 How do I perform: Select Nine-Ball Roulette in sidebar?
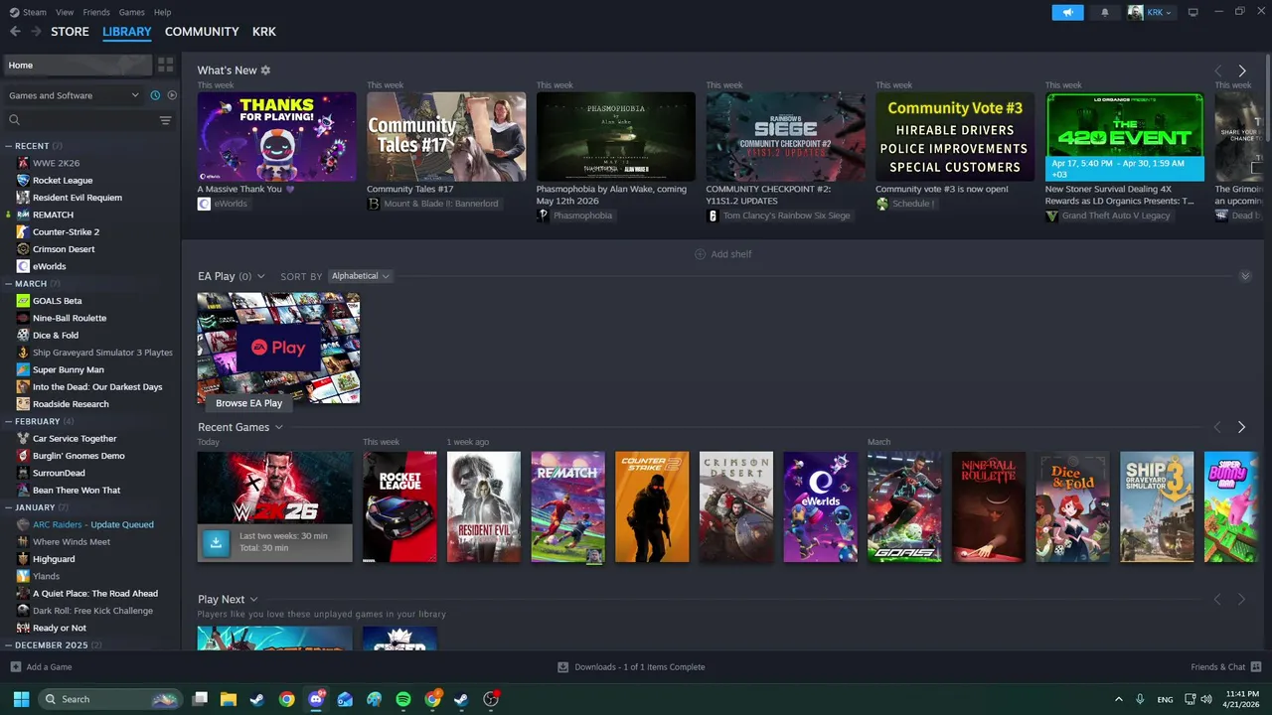coord(70,318)
